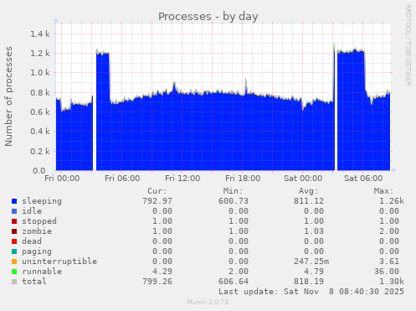Click the '0.6 k' y-axis label
Image resolution: width=416 pixels, height=311 pixels.
tap(40, 112)
